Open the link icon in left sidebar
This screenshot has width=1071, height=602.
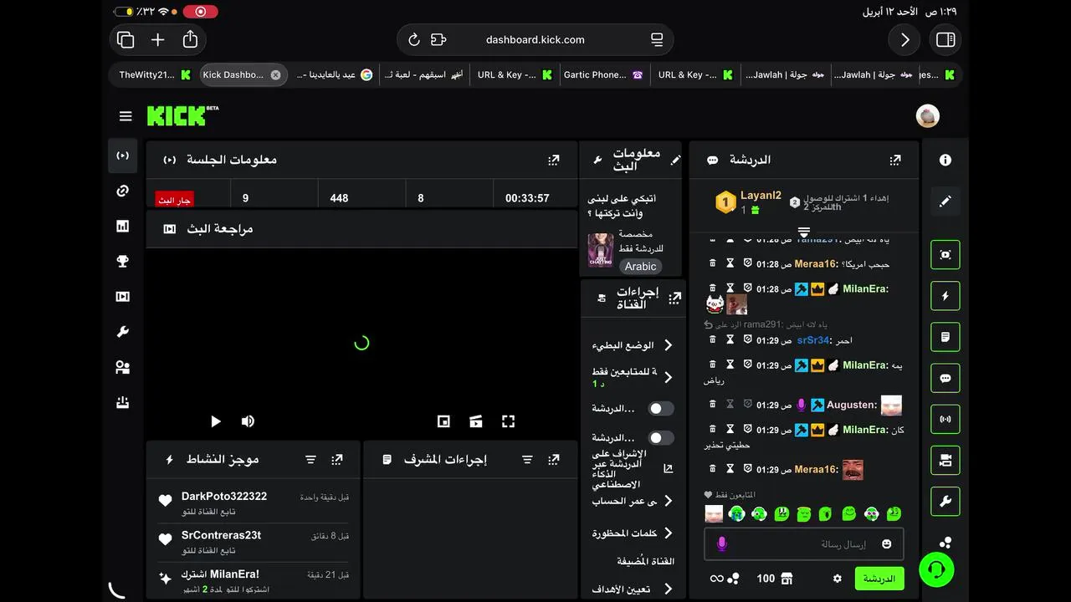[x=123, y=191]
